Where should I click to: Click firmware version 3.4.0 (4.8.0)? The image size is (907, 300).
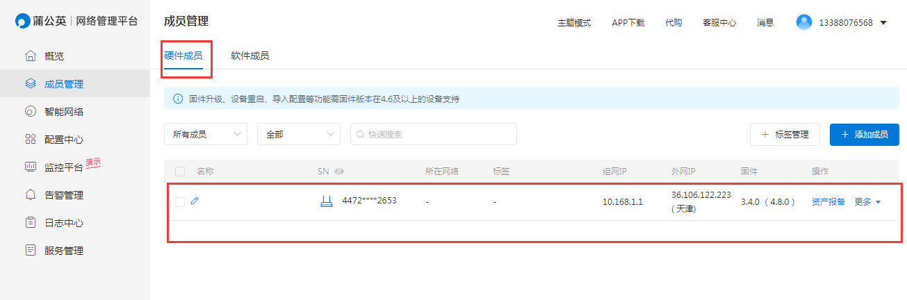pos(768,202)
